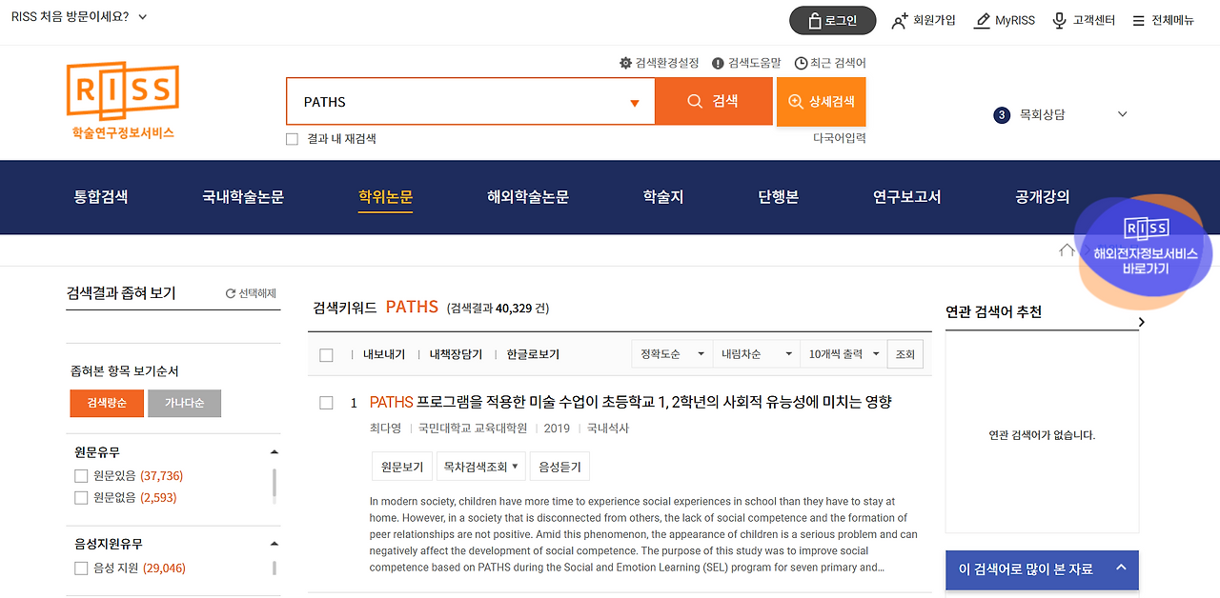Viewport: 1220px width, 598px height.
Task: Open the 연구보고서 tab
Action: [x=907, y=197]
